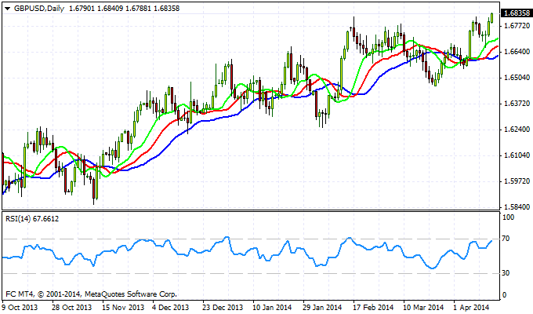The image size is (533, 314).
Task: Click the 23 Dec 2013 date label
Action: [x=223, y=308]
